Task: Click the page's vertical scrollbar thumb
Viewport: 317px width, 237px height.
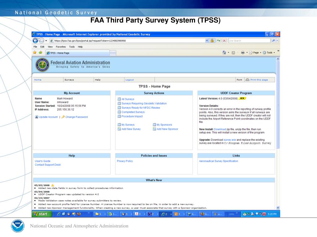Action: click(278, 105)
